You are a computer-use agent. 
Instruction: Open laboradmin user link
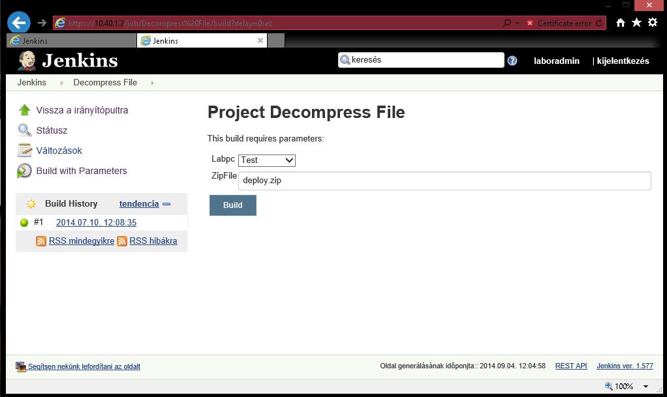tap(557, 61)
